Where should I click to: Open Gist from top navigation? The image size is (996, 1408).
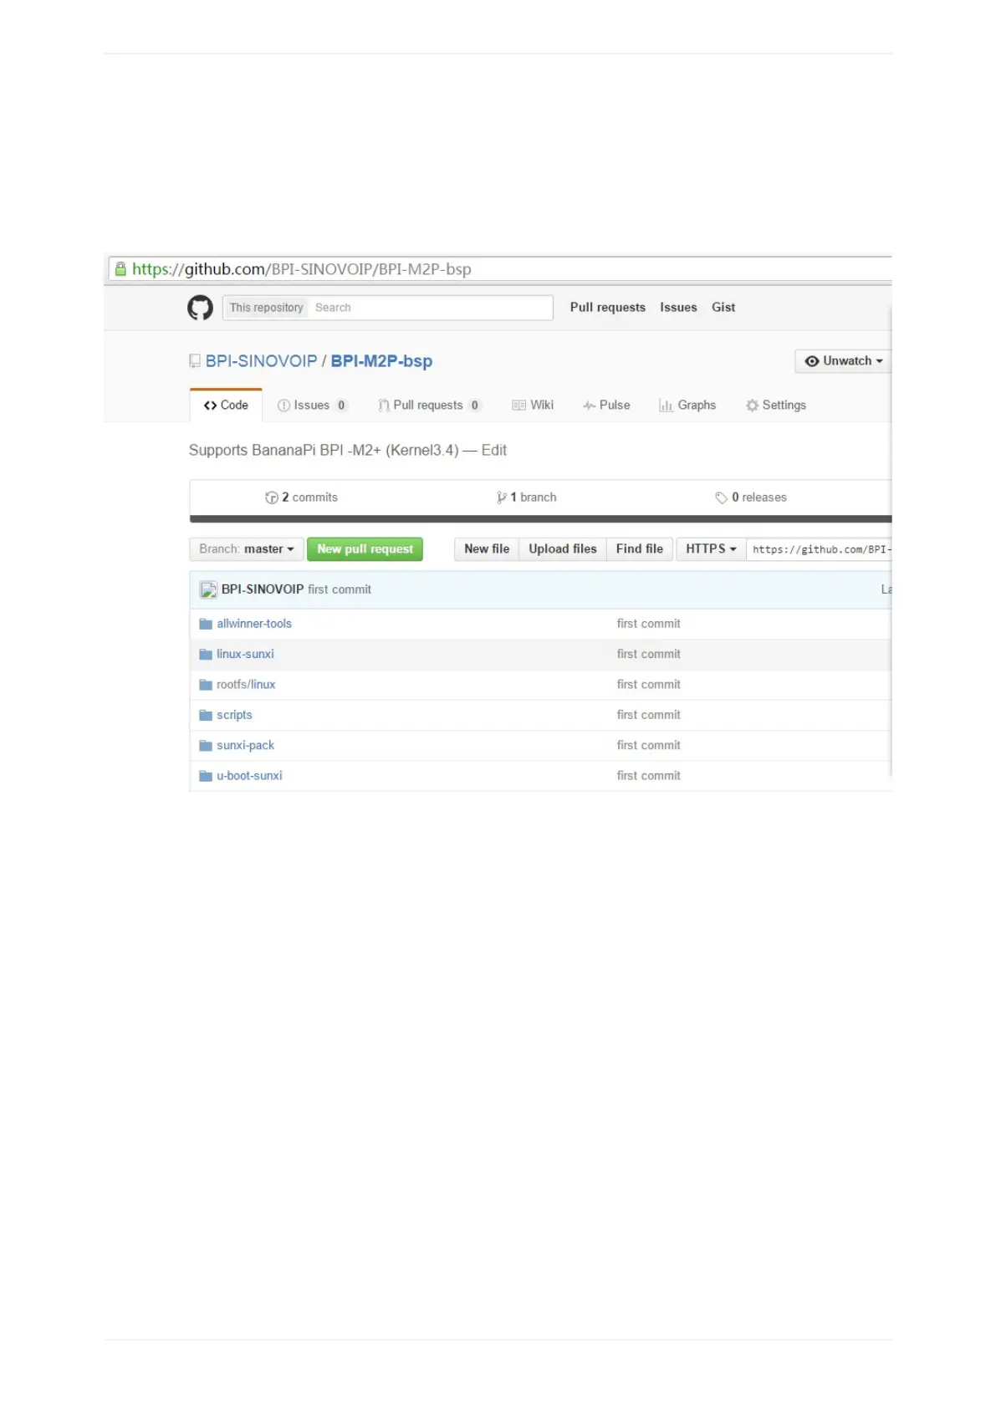pos(723,308)
